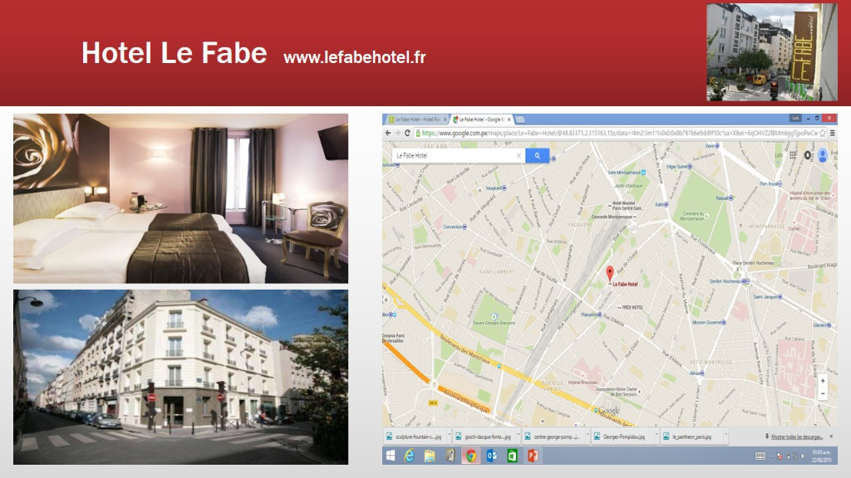
Task: Click the Chrome address bar URL
Action: coord(619,133)
